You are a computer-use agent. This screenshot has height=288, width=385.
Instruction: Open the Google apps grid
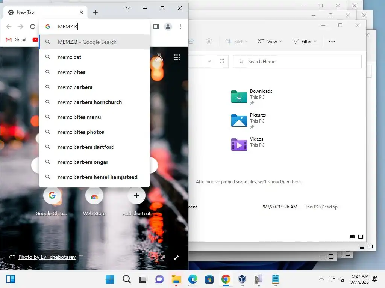177,57
